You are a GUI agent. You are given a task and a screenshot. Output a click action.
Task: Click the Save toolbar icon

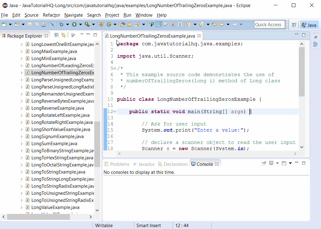[30, 25]
